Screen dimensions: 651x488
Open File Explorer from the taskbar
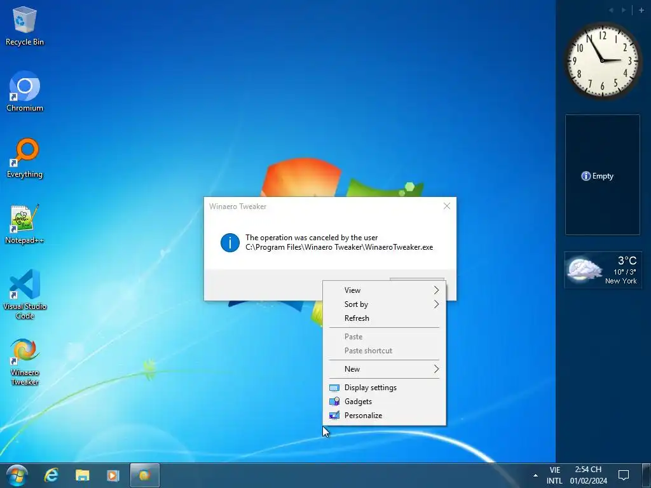click(82, 475)
